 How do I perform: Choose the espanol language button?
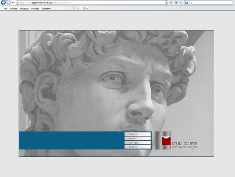[x=138, y=147]
